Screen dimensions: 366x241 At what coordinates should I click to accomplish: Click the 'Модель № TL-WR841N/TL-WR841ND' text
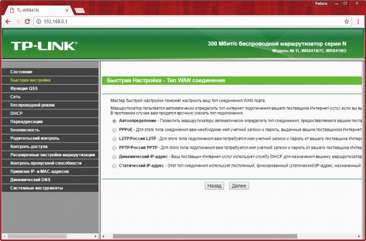pyautogui.click(x=309, y=51)
